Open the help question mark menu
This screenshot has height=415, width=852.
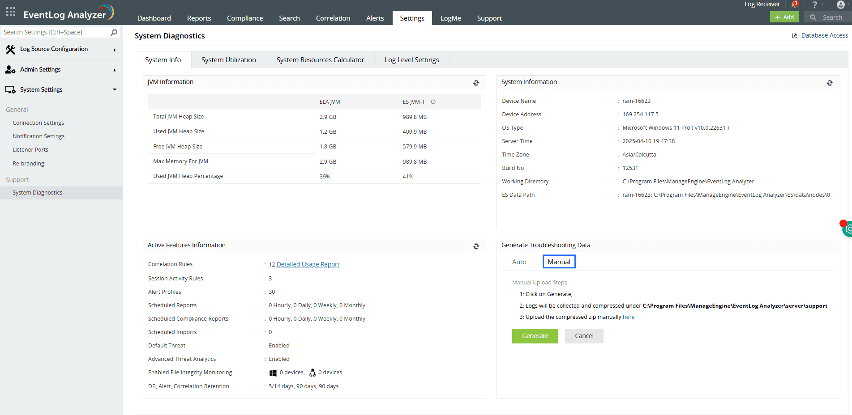(814, 4)
